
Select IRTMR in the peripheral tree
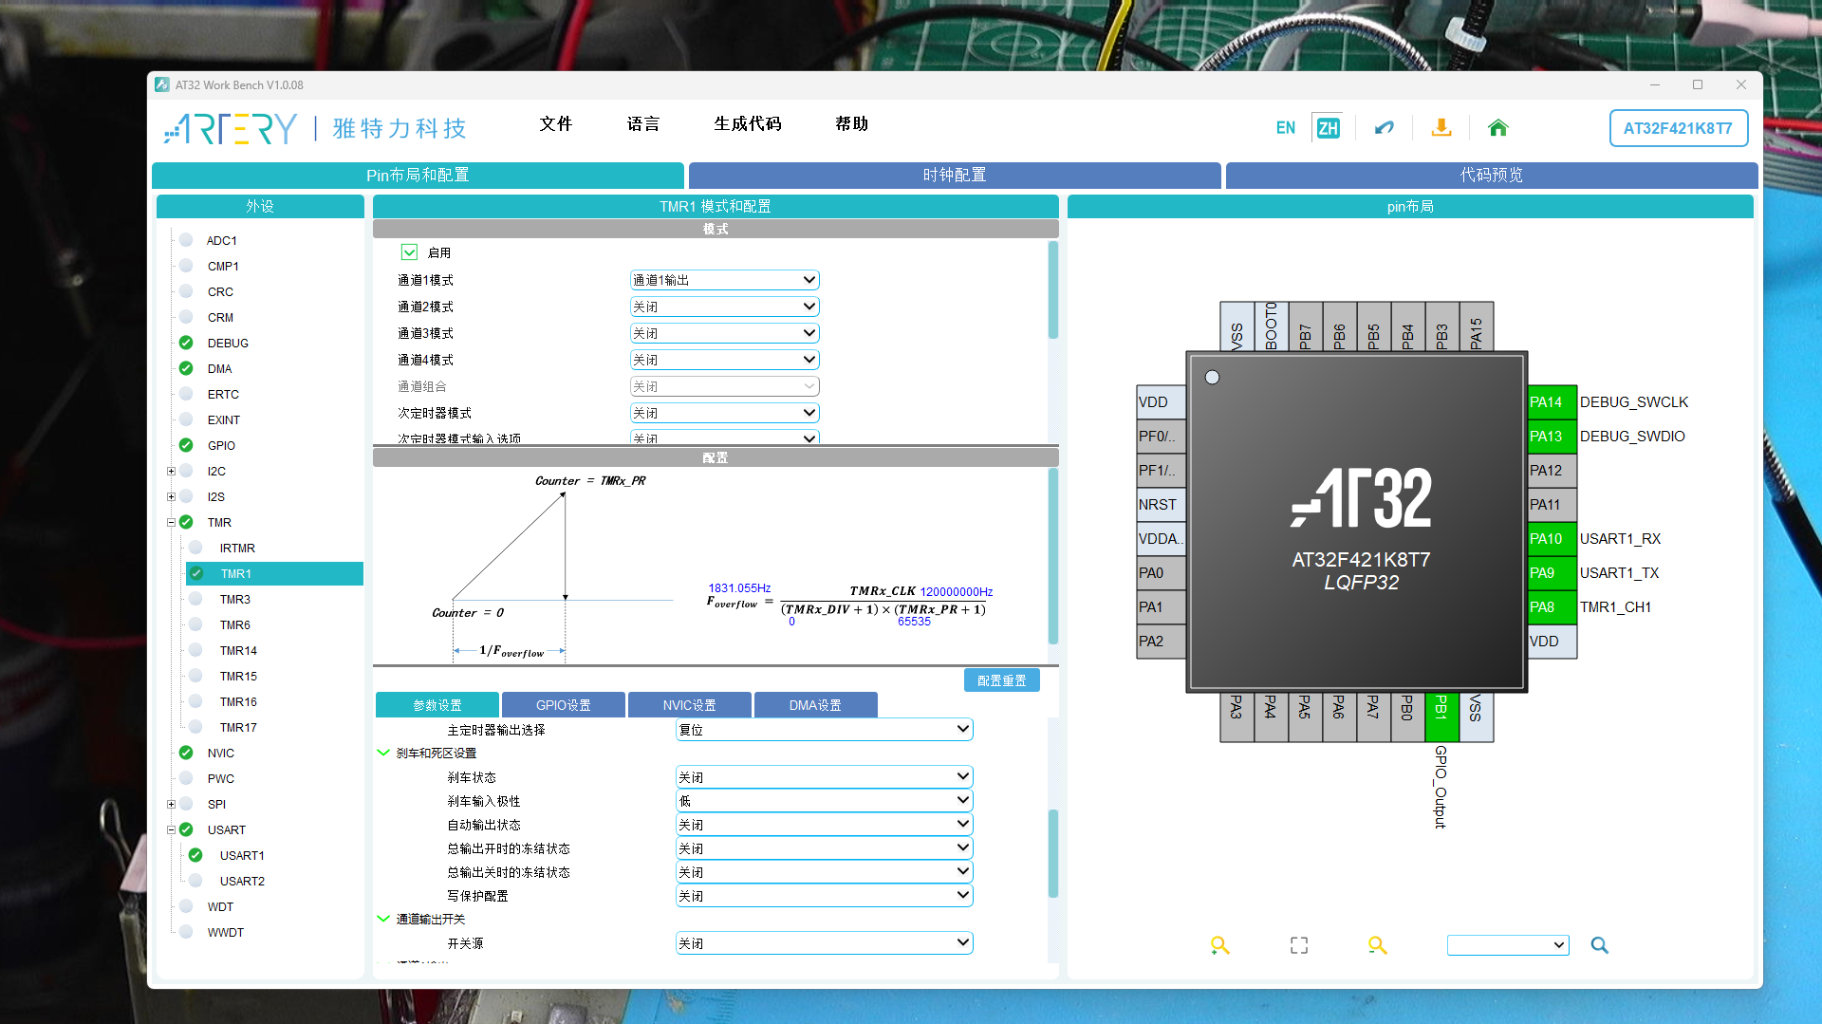point(237,549)
